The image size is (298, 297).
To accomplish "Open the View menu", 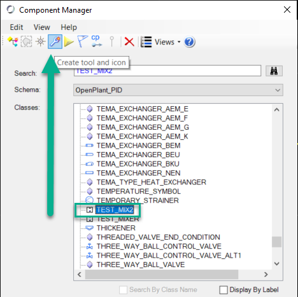I will pos(42,27).
